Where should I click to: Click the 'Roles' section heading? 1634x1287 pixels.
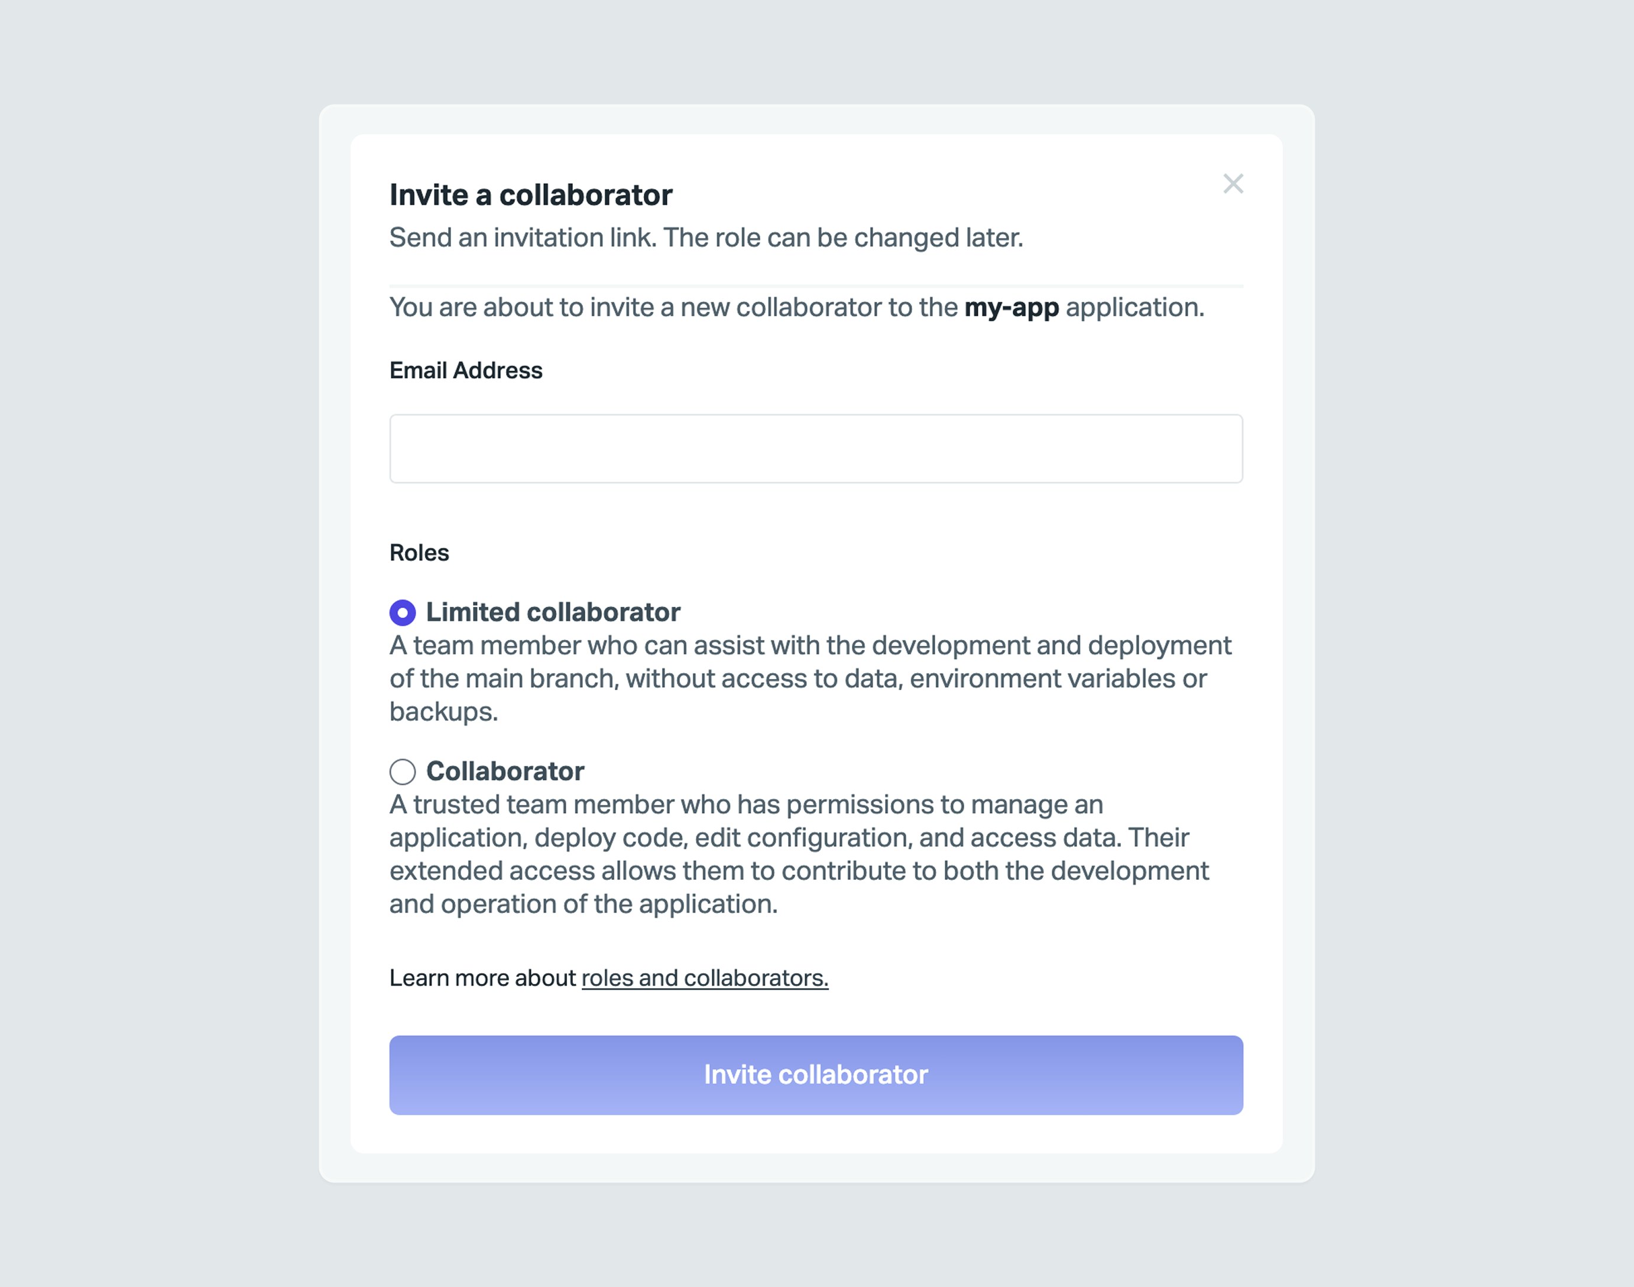pyautogui.click(x=419, y=553)
